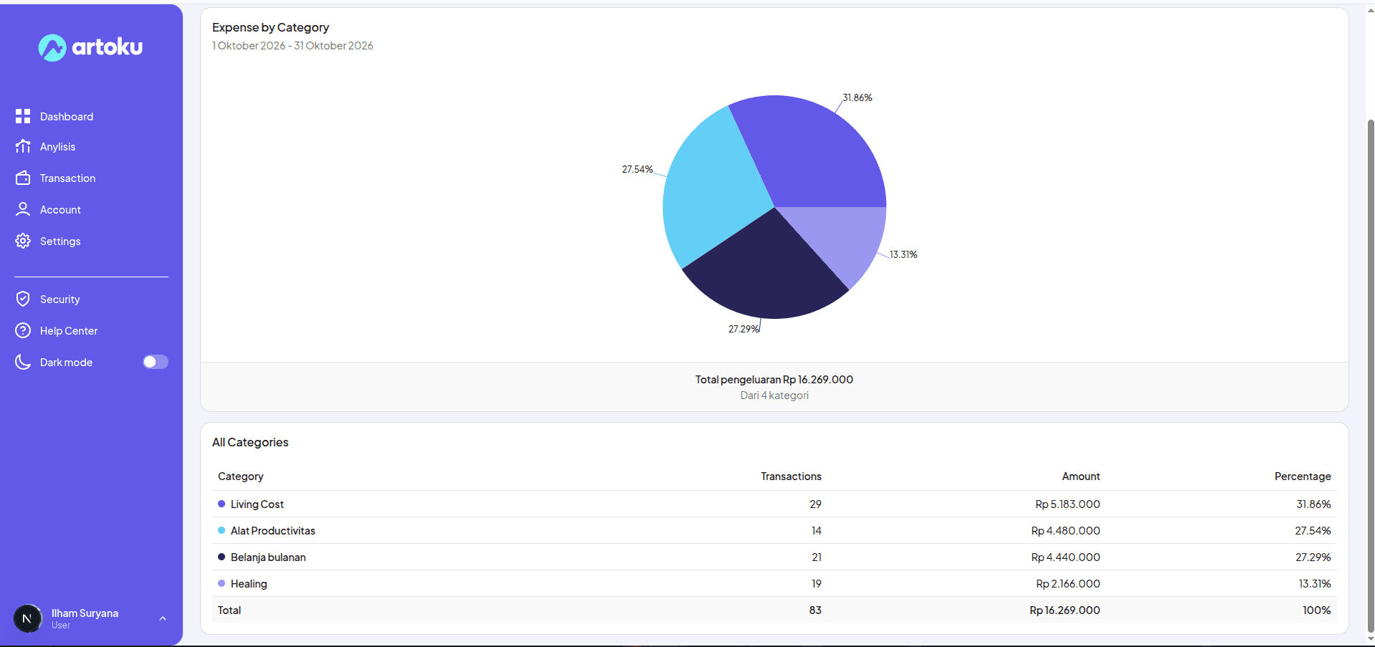Click the user avatar N
The height and width of the screenshot is (647, 1375).
coord(28,618)
